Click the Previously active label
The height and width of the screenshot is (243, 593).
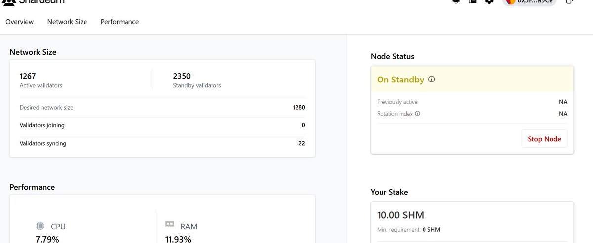click(x=397, y=102)
